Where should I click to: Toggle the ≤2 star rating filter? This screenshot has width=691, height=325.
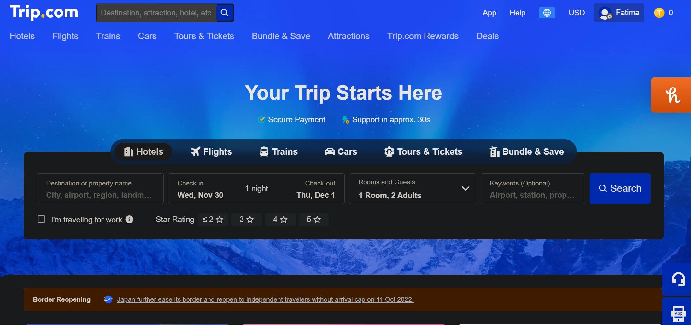(x=213, y=220)
